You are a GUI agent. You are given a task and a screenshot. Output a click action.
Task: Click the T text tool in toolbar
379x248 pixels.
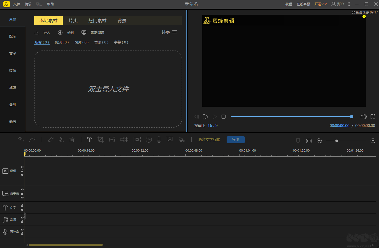(x=90, y=140)
